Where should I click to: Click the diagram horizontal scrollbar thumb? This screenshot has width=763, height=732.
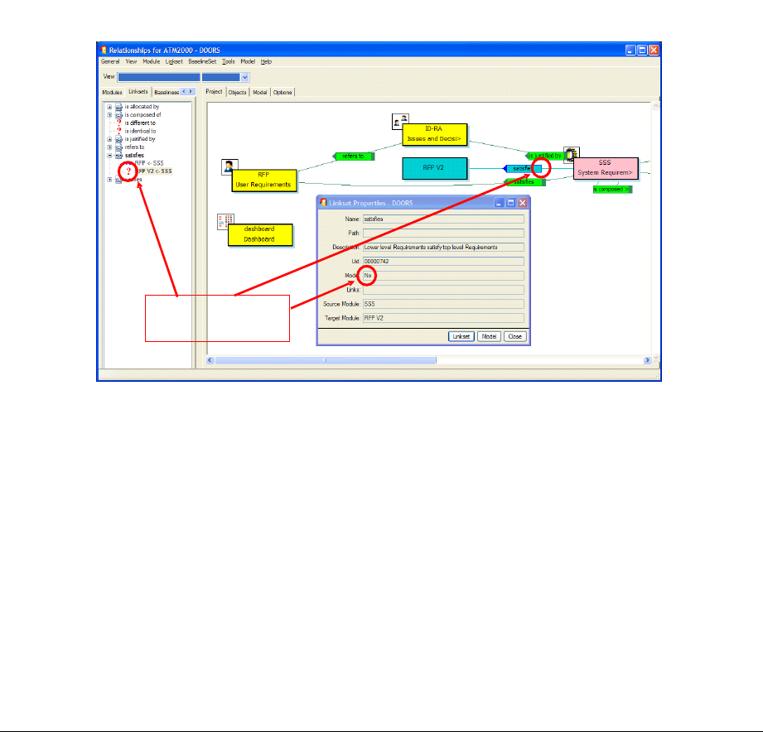pos(326,360)
